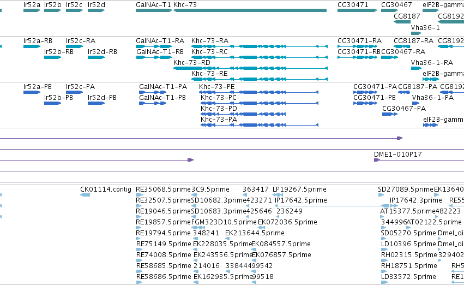Select EST LD10396.5prime
Screen dimensions: 464x285
click(x=408, y=244)
